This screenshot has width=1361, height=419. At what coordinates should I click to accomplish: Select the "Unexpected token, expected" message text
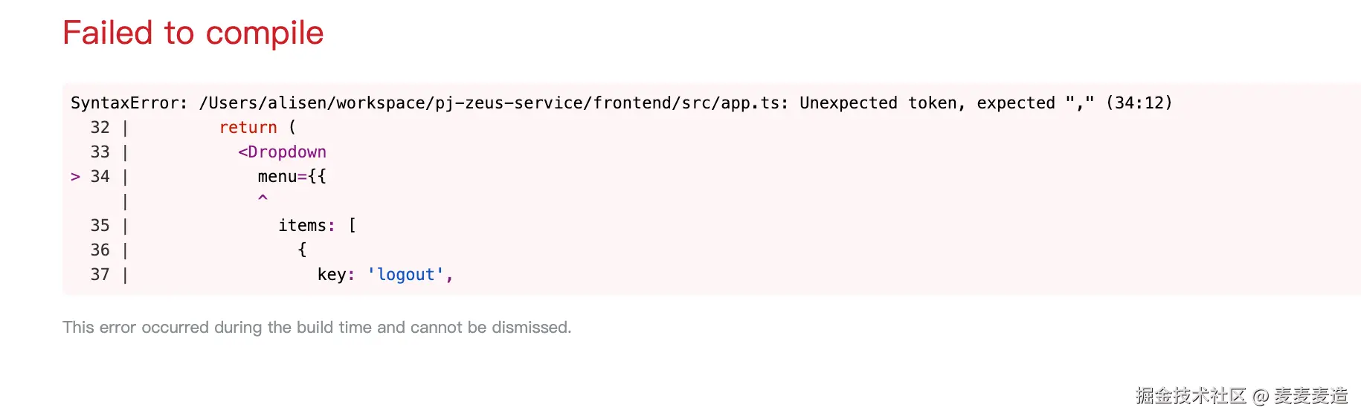(927, 103)
